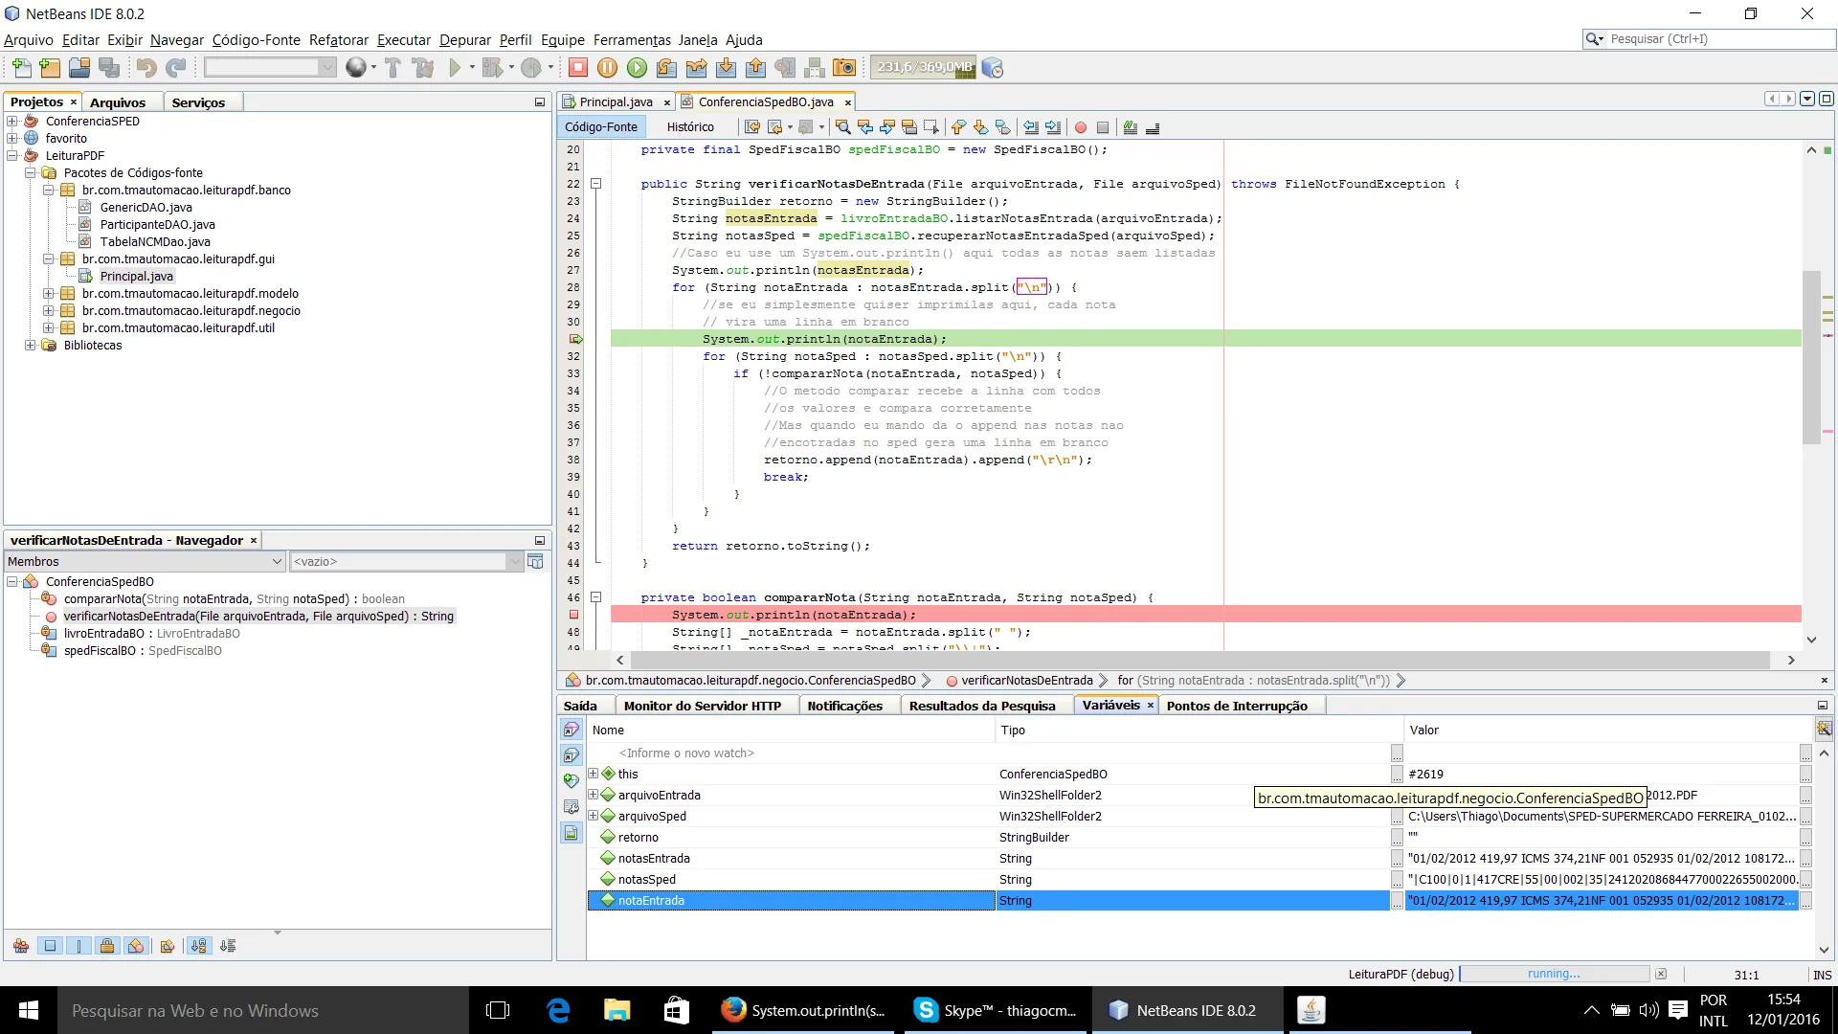
Task: Pause the debugger session
Action: point(607,68)
